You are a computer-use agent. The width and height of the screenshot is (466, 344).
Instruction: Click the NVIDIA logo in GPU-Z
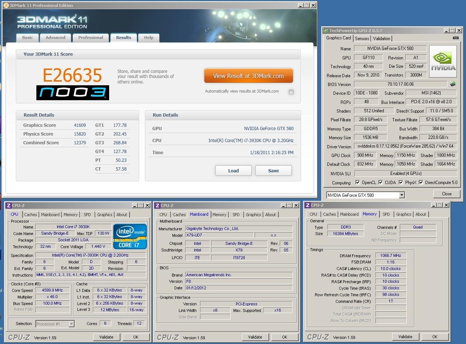point(443,61)
